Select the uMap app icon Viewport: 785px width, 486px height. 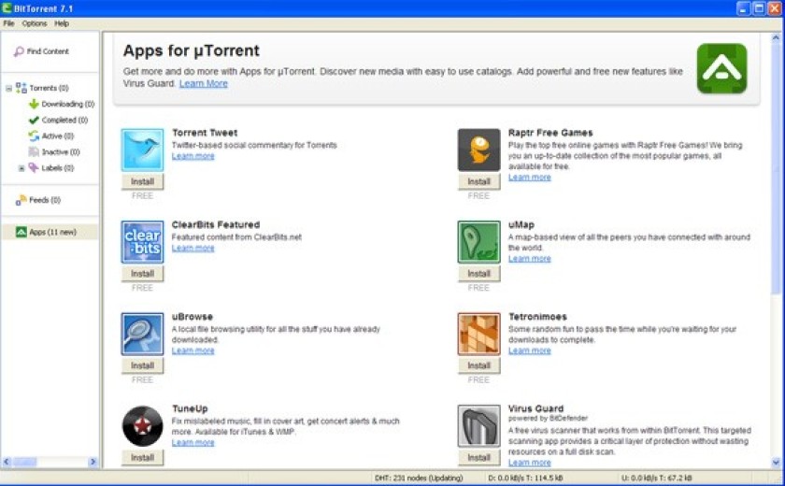click(478, 242)
